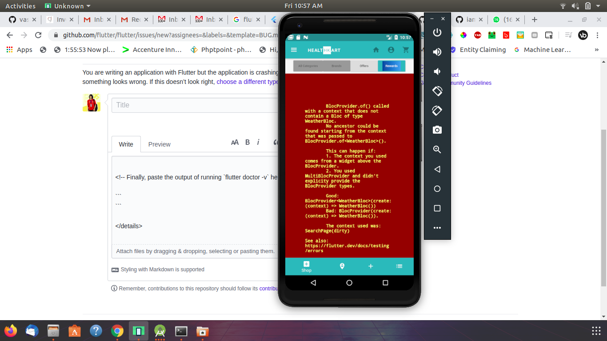Switch to the Preview tab

(x=159, y=144)
